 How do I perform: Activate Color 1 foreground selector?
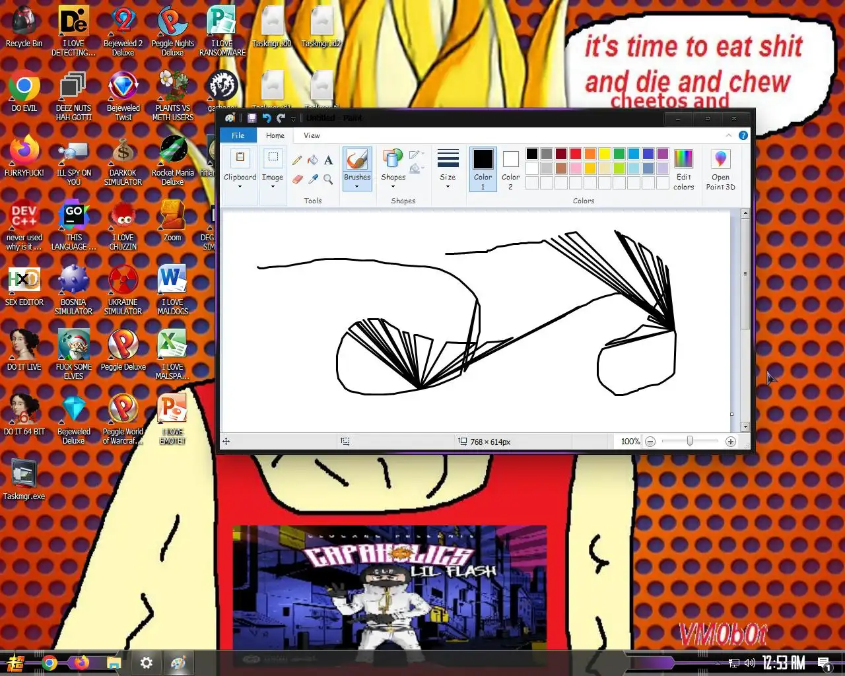click(483, 169)
